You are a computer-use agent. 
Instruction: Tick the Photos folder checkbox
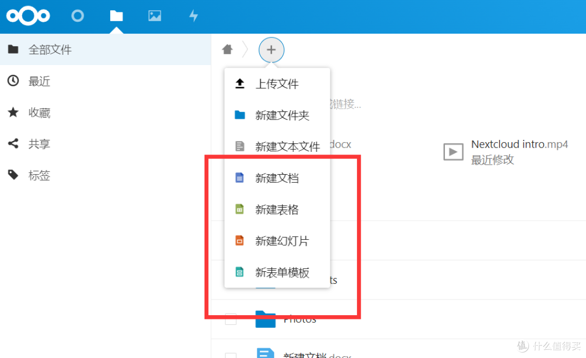coord(231,319)
